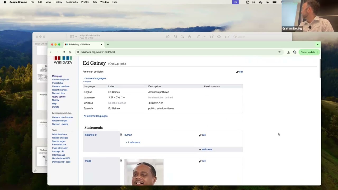Open the Bookmarks menu
Image resolution: width=338 pixels, height=190 pixels.
(72, 2)
